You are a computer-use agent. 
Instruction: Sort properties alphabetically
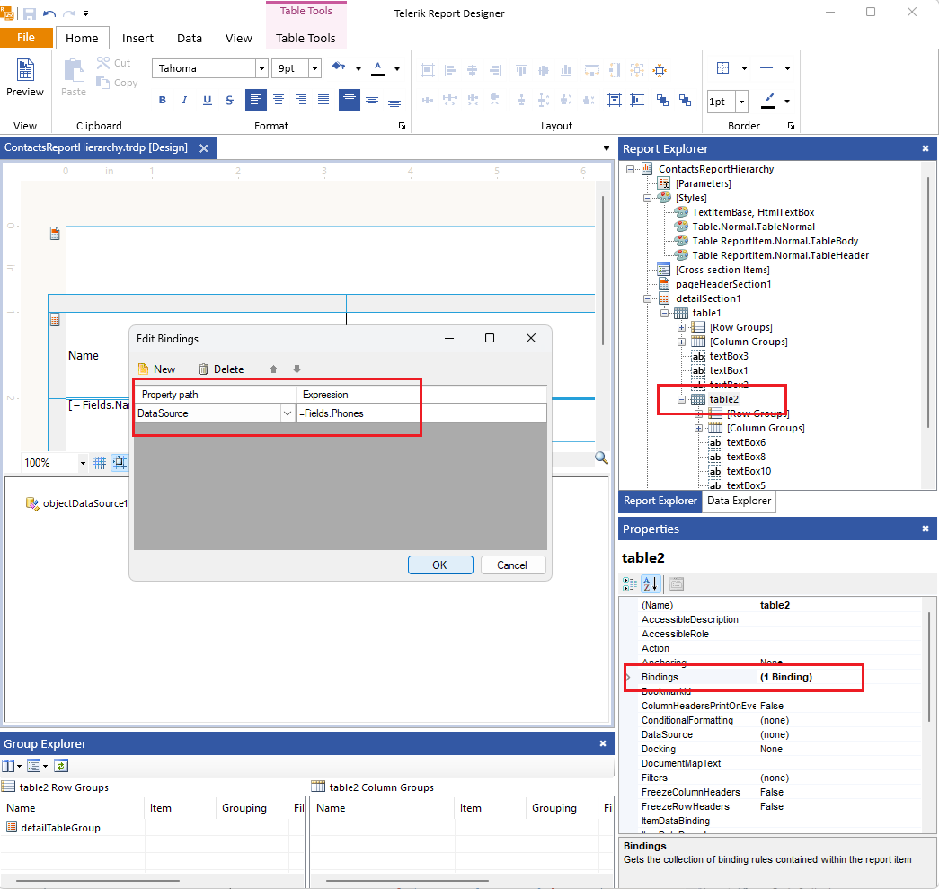[651, 584]
